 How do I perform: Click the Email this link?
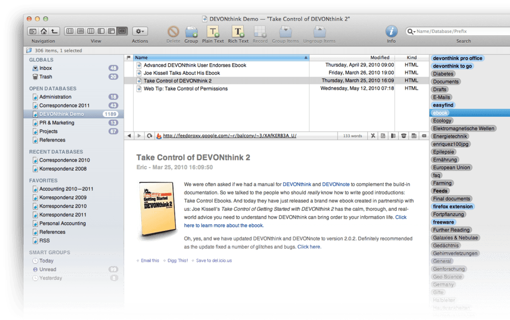coord(150,260)
